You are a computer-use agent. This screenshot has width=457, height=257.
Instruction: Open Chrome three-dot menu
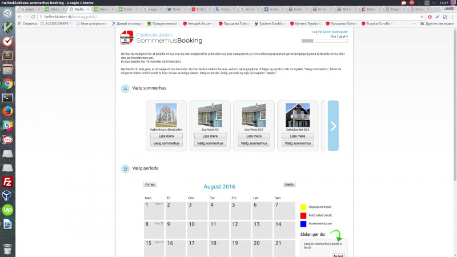[452, 17]
